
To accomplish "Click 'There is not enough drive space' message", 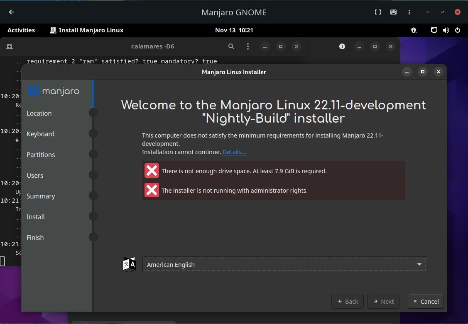I will (244, 171).
